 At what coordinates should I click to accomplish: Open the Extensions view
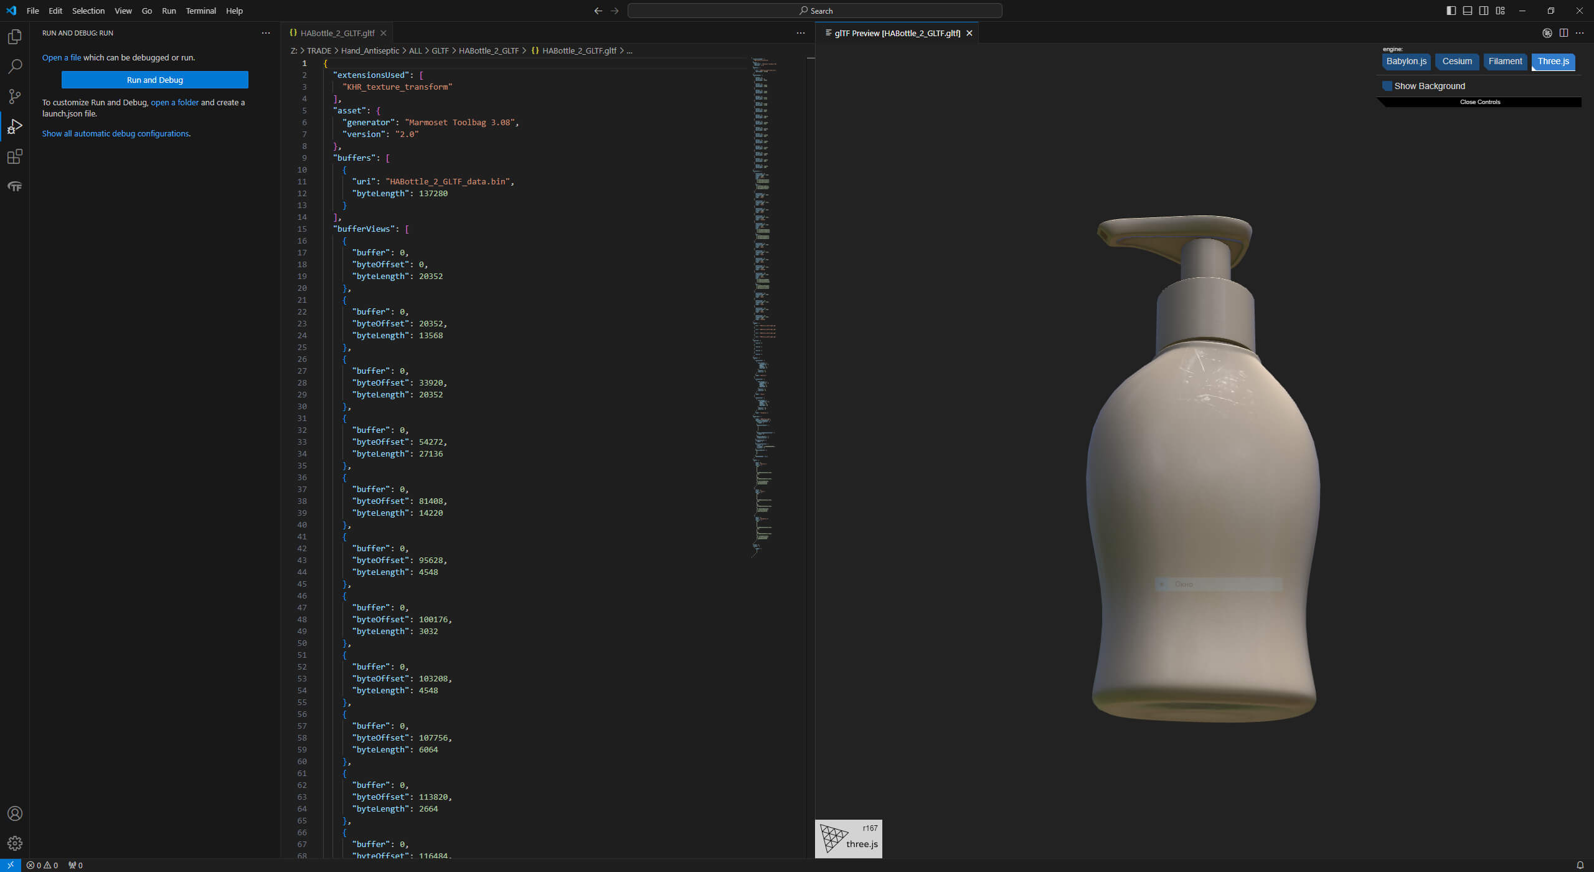click(x=15, y=156)
